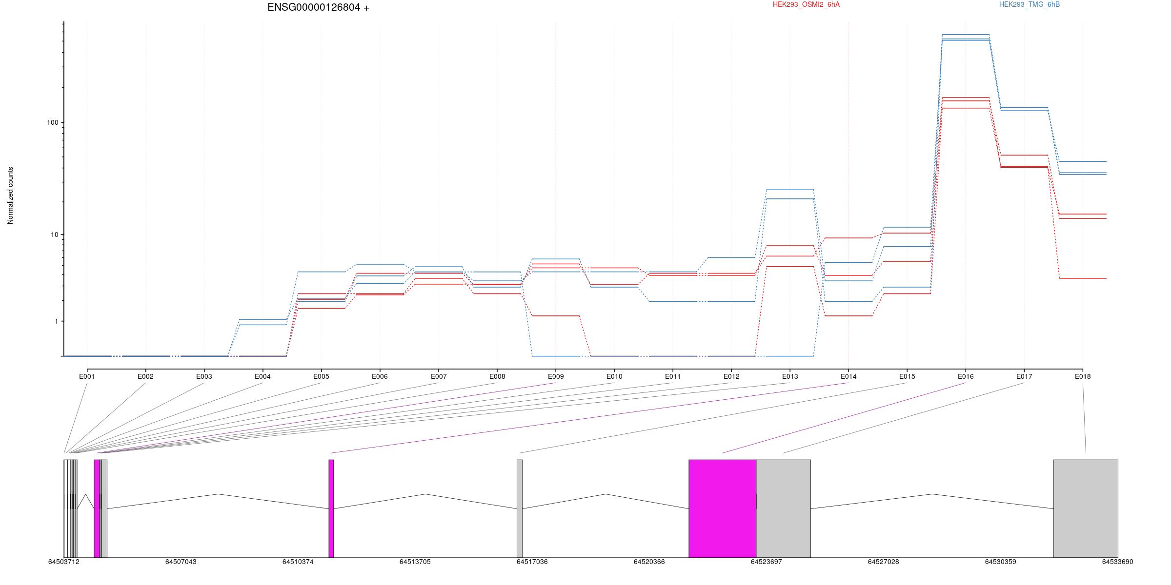Click genomic coordinate 64513705
Viewport: 1171px width, 585px height.
tap(415, 562)
